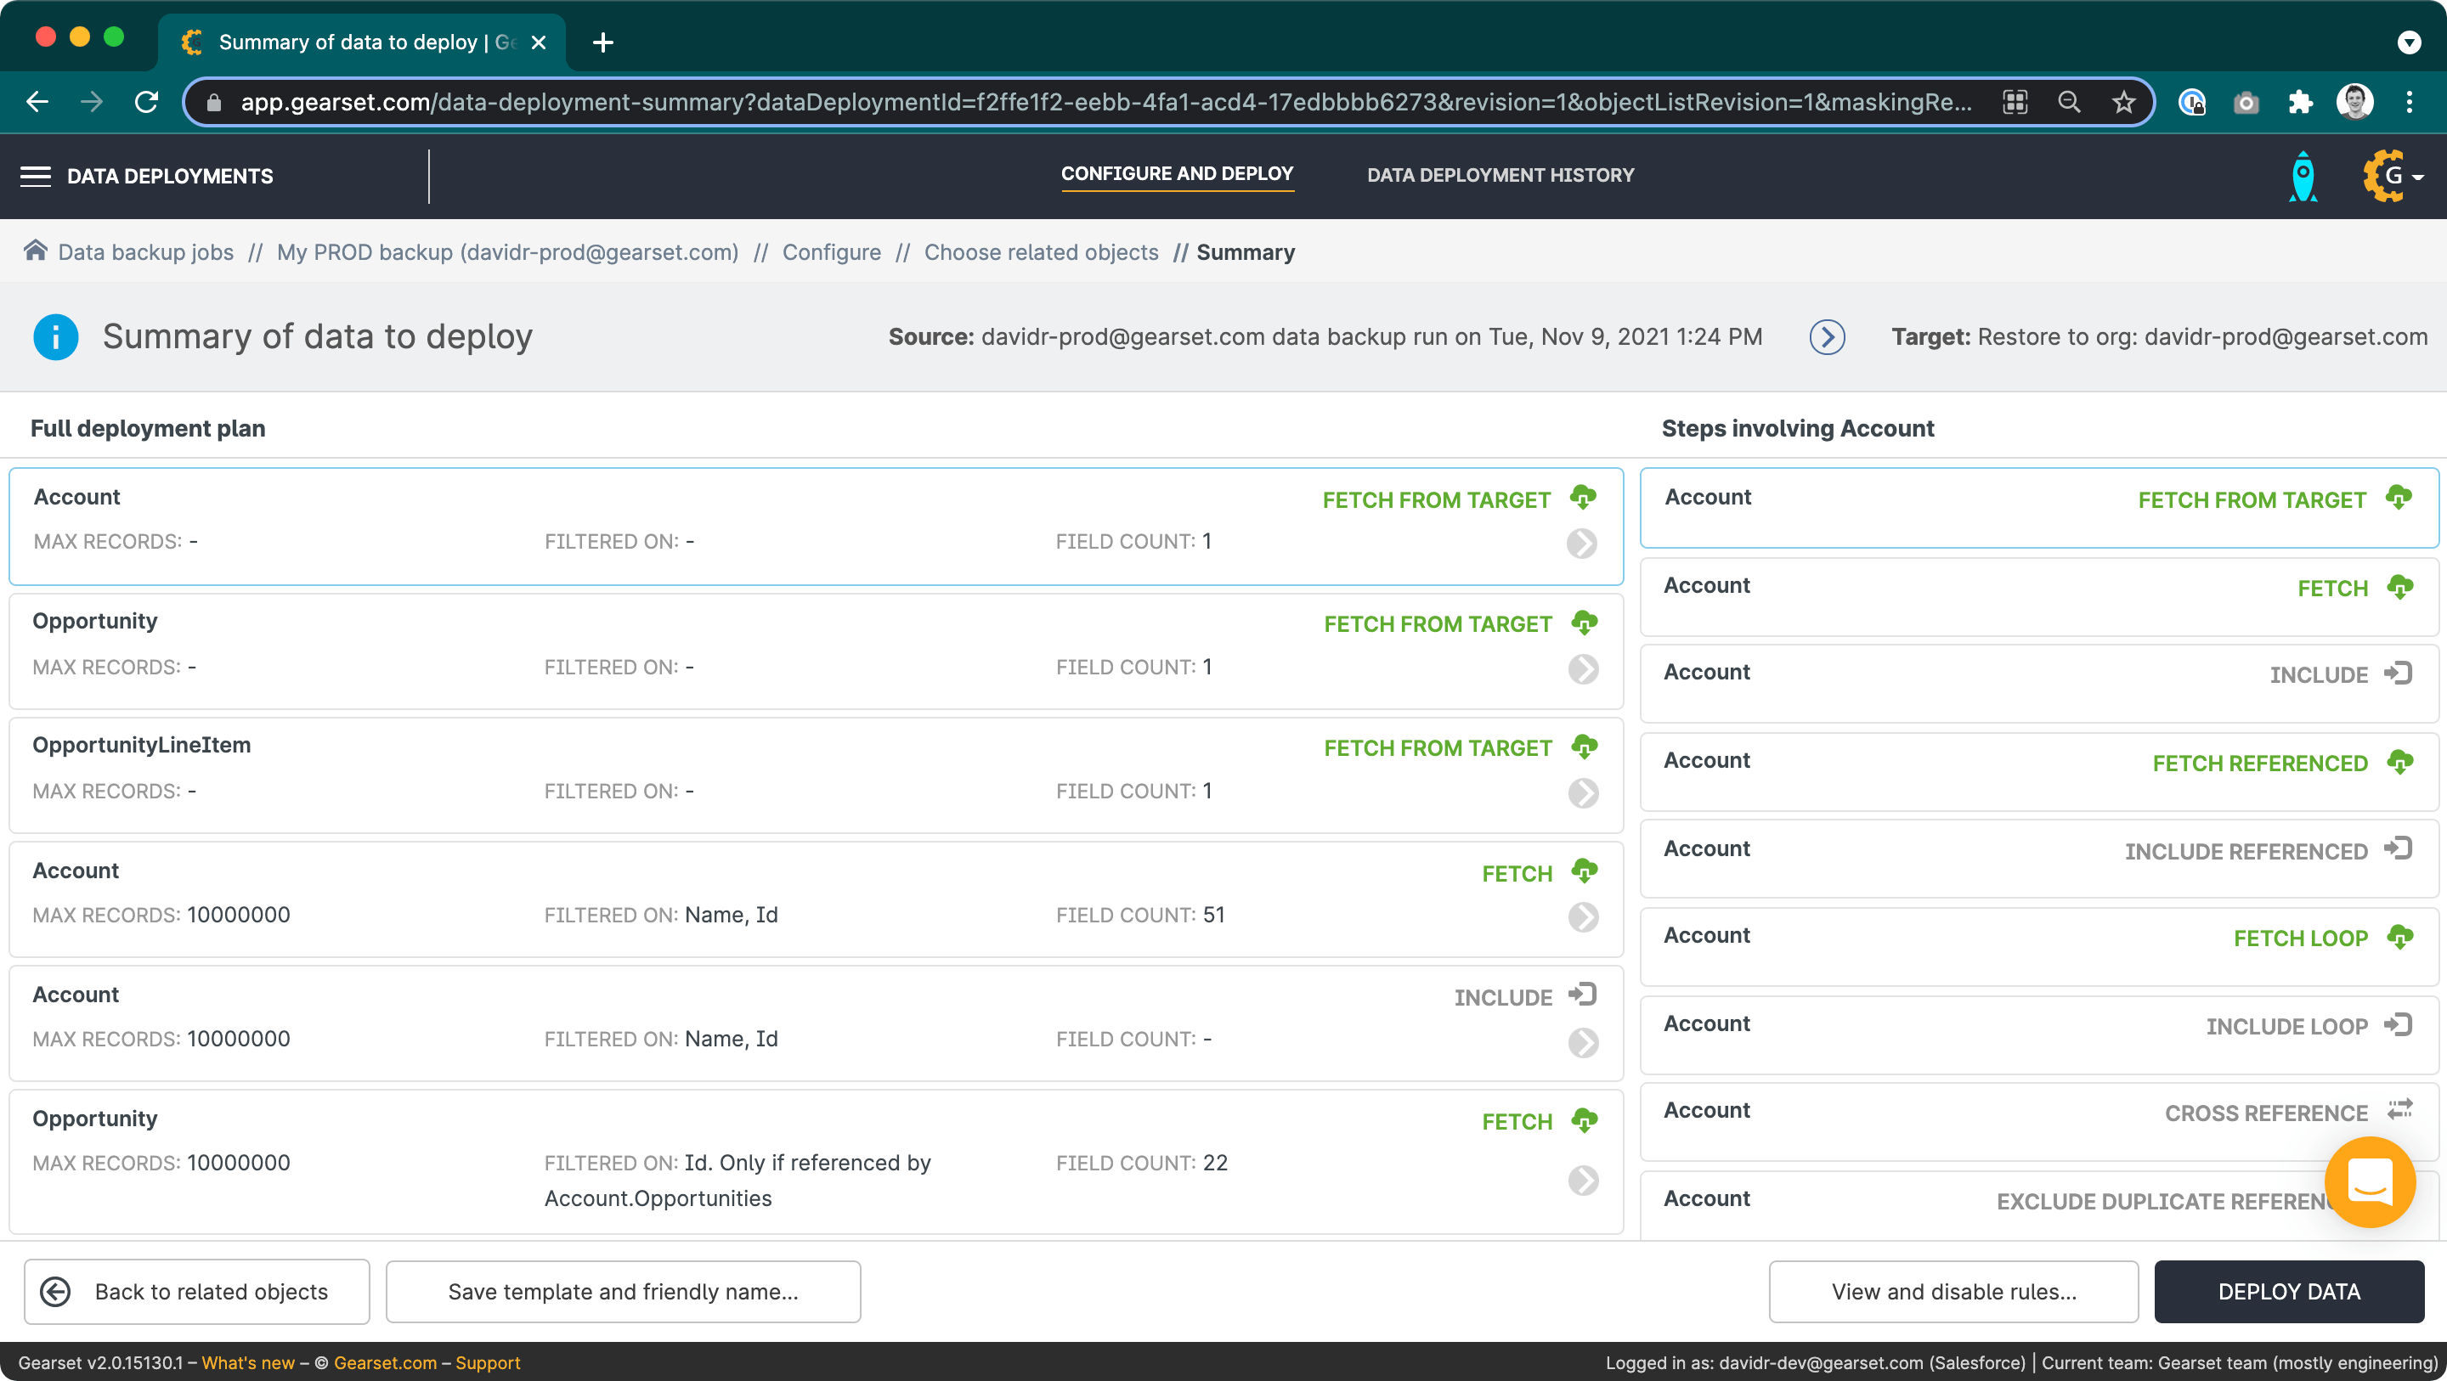Click the browser extensions puzzle icon
Image resolution: width=2447 pixels, height=1381 pixels.
[x=2301, y=102]
